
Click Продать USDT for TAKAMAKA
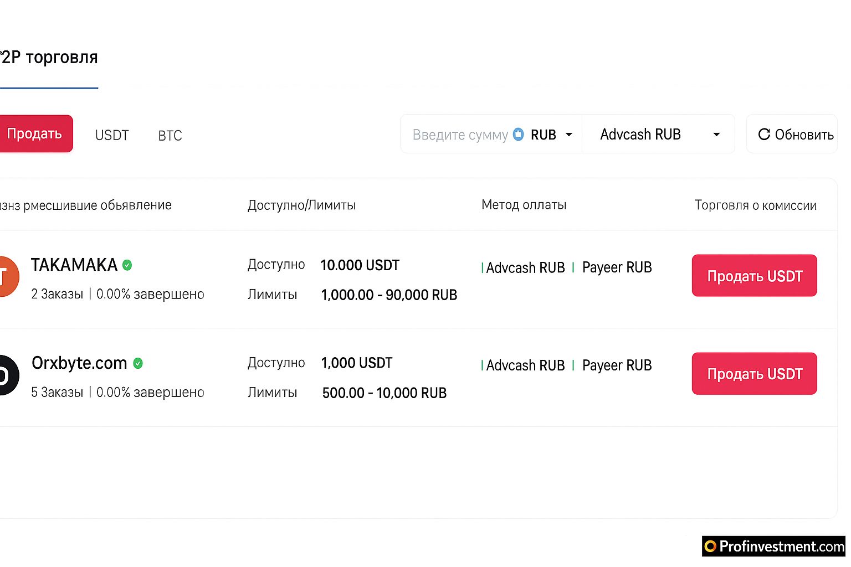[754, 276]
